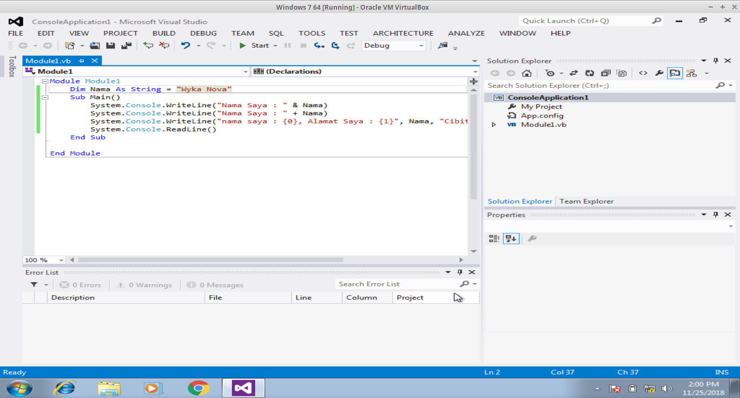This screenshot has height=398, width=740.
Task: Expand the Module1.vb tree node
Action: (494, 124)
